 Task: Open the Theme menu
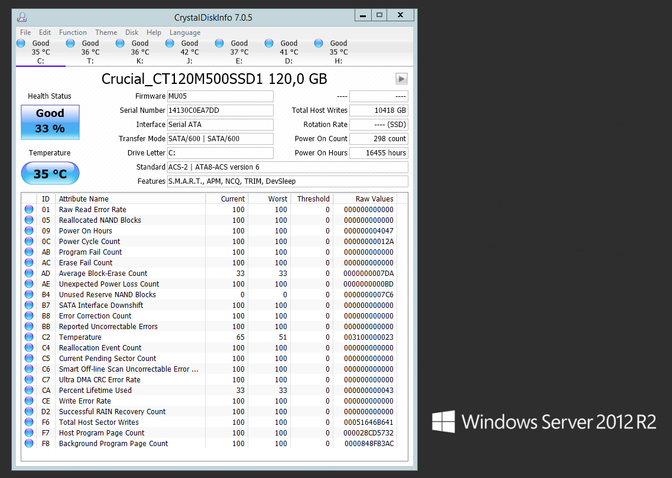pos(106,32)
